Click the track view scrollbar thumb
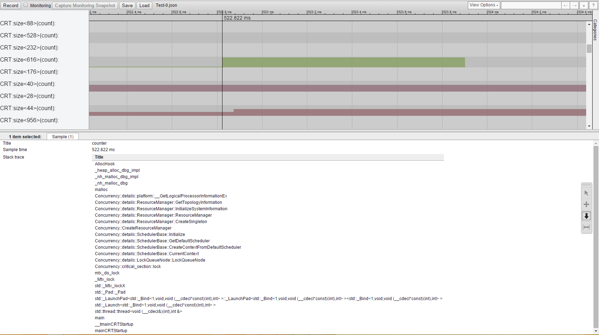The image size is (599, 335). pyautogui.click(x=589, y=49)
